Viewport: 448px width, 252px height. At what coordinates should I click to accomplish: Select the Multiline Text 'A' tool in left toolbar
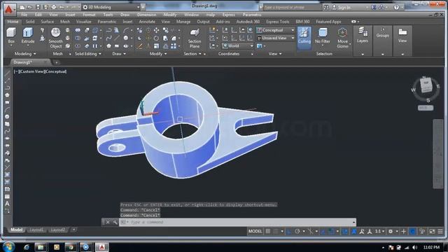point(7,204)
